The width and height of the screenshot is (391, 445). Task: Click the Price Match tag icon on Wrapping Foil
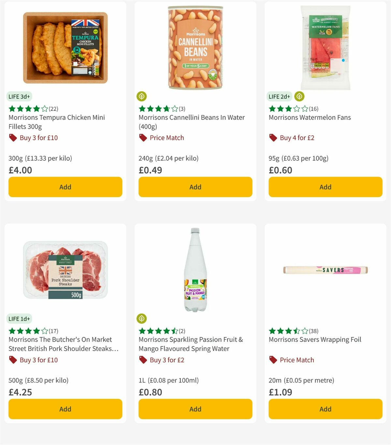273,360
